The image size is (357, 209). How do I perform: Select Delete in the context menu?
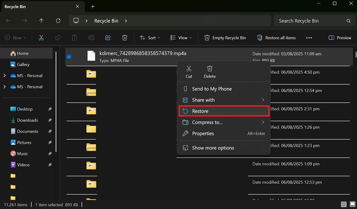[x=210, y=72]
